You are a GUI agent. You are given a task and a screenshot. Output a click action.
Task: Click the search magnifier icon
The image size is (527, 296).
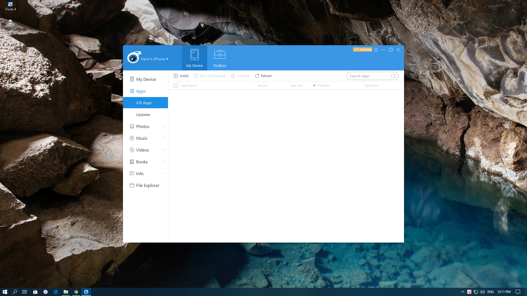(393, 76)
